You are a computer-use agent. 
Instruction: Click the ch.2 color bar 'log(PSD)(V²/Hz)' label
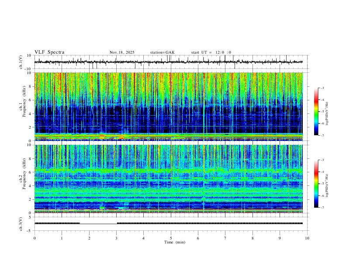click(x=327, y=185)
